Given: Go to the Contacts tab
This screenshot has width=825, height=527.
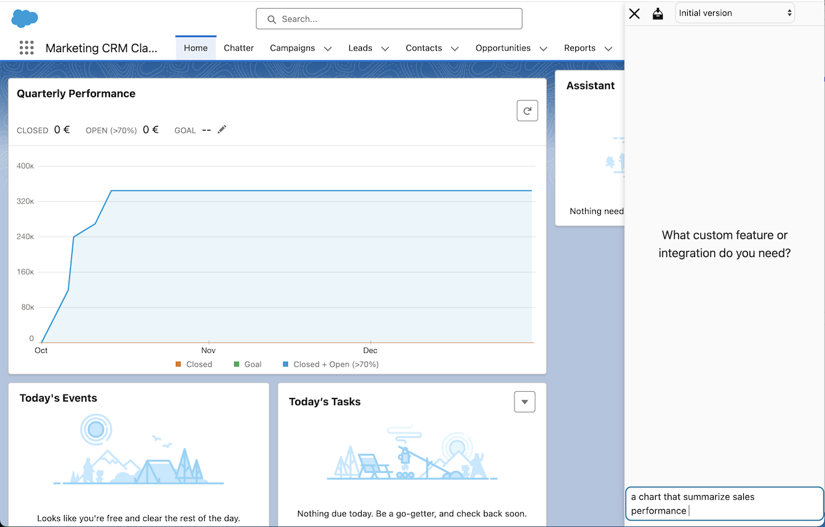Looking at the screenshot, I should 423,48.
